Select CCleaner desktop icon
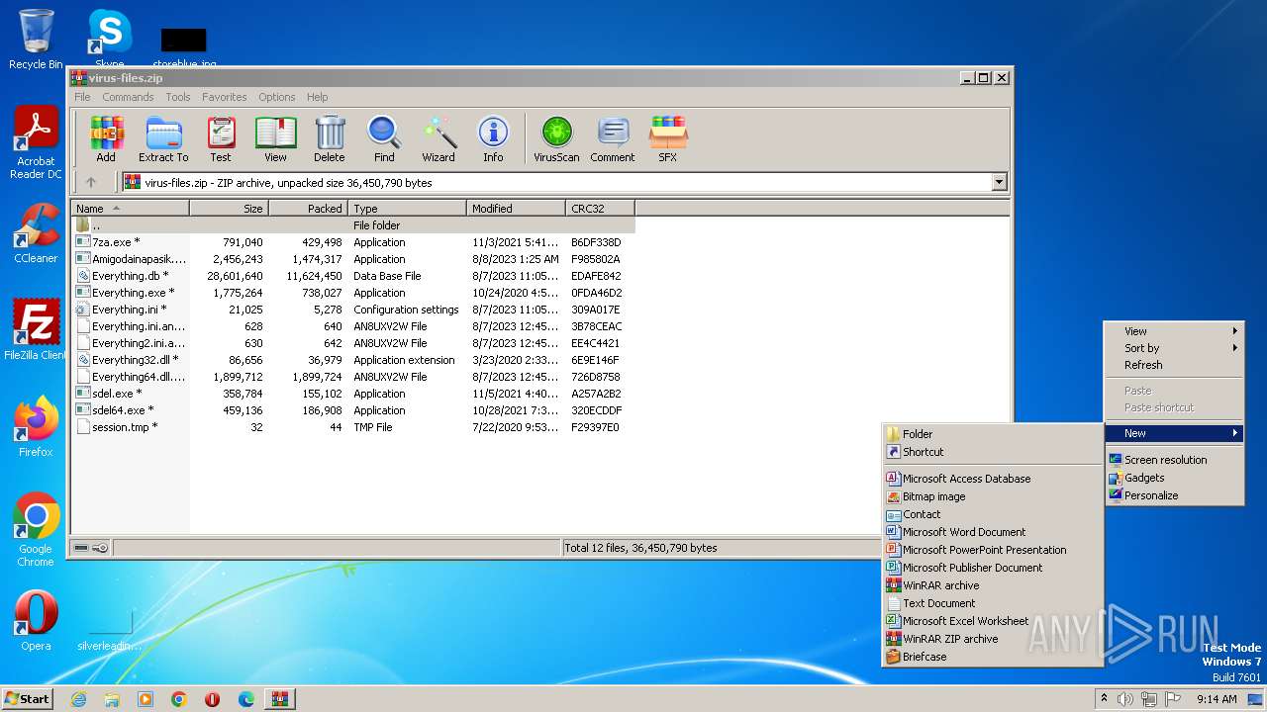Viewport: 1267px width, 712px height. point(36,234)
